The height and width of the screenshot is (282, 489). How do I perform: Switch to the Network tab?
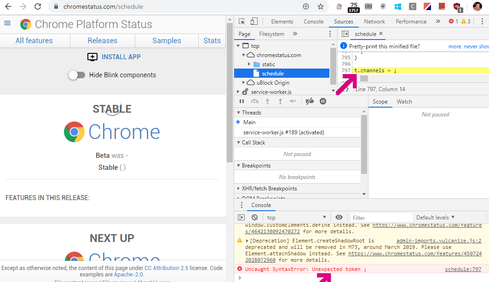374,21
